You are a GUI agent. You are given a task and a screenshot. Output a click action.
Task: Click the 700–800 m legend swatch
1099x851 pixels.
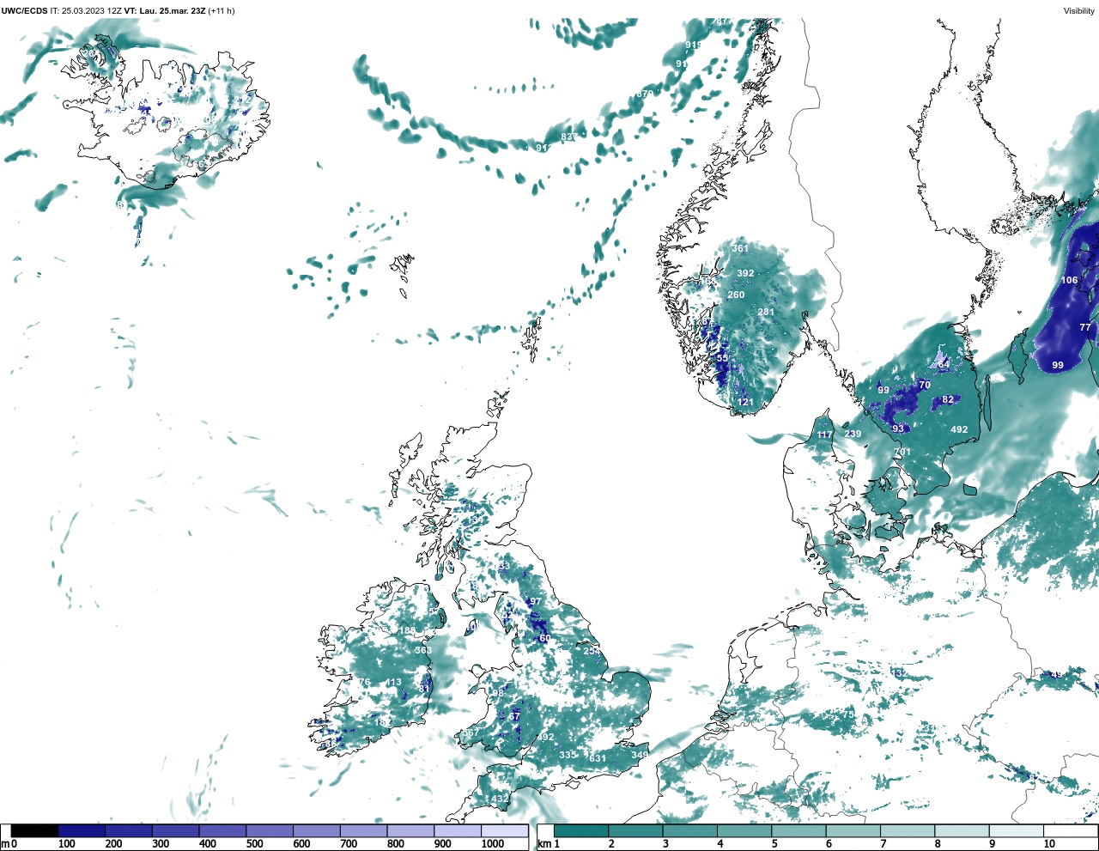363,831
